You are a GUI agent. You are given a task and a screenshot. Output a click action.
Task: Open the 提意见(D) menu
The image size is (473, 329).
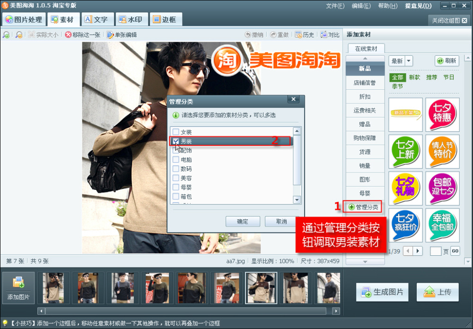click(x=418, y=6)
